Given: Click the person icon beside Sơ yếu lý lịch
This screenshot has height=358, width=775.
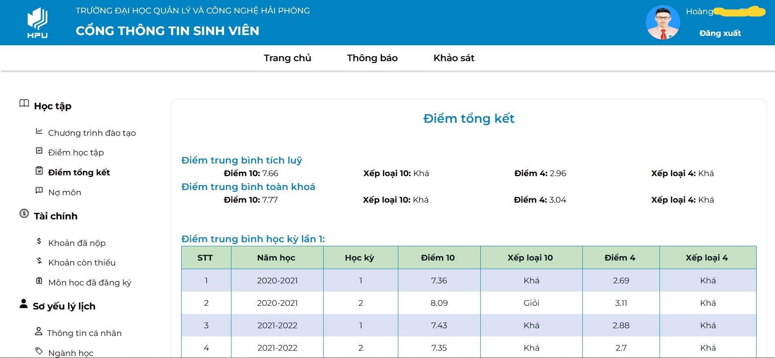Looking at the screenshot, I should point(24,304).
